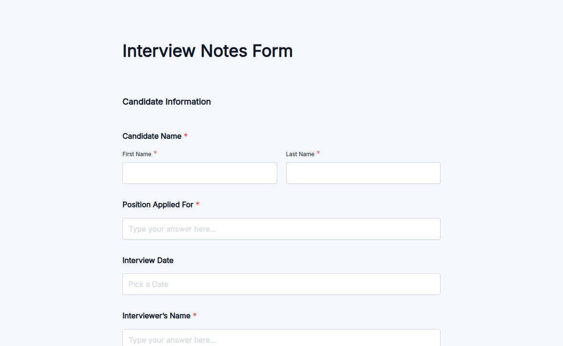The height and width of the screenshot is (346, 563).
Task: Click the asterisk next to Position Applied For
Action: [x=197, y=204]
